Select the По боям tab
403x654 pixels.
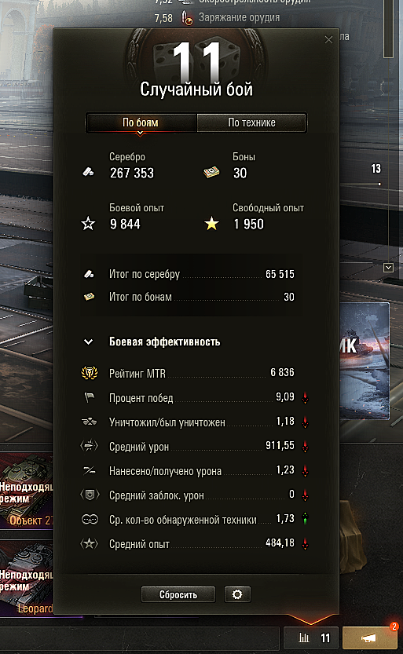tap(141, 122)
